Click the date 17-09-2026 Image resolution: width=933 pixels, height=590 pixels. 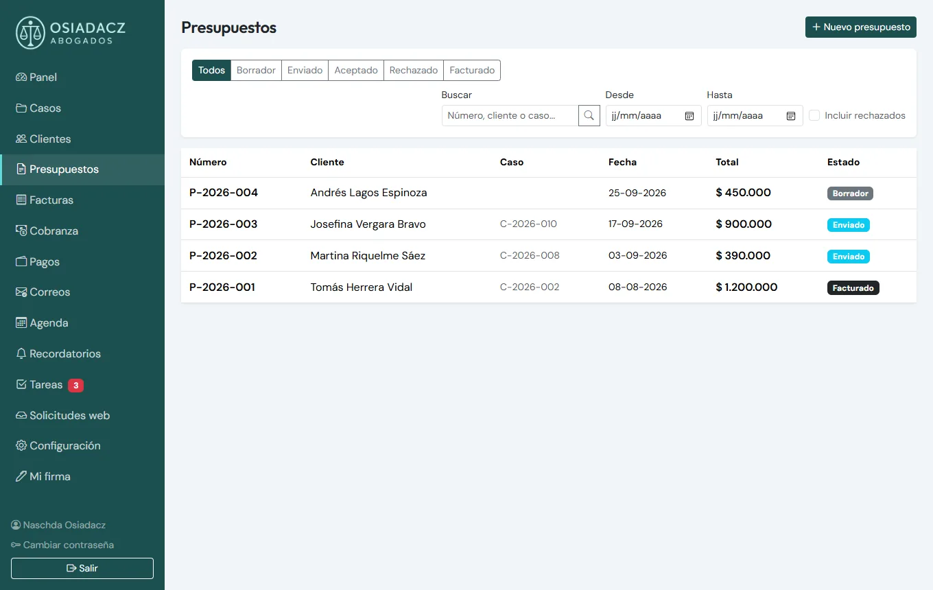click(635, 224)
